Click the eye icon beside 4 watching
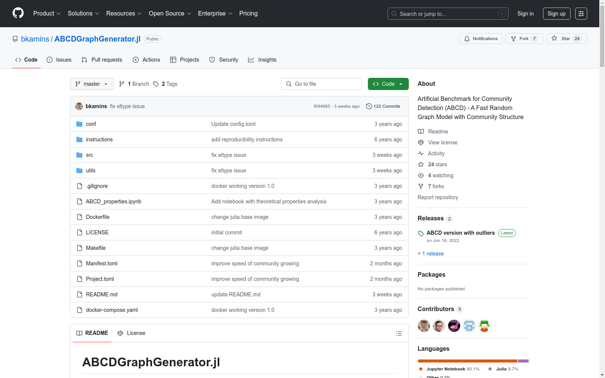 421,175
